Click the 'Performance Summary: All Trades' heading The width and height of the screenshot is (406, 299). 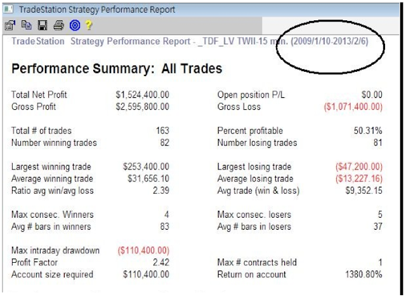(117, 69)
